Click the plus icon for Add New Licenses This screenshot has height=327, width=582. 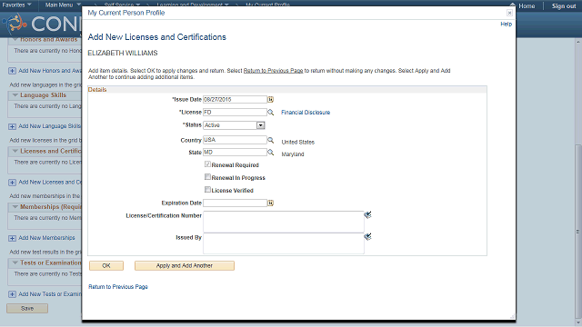[12, 183]
